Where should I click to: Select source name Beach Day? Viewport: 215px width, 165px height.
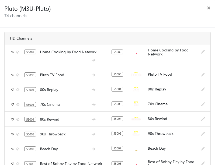click(x=49, y=149)
